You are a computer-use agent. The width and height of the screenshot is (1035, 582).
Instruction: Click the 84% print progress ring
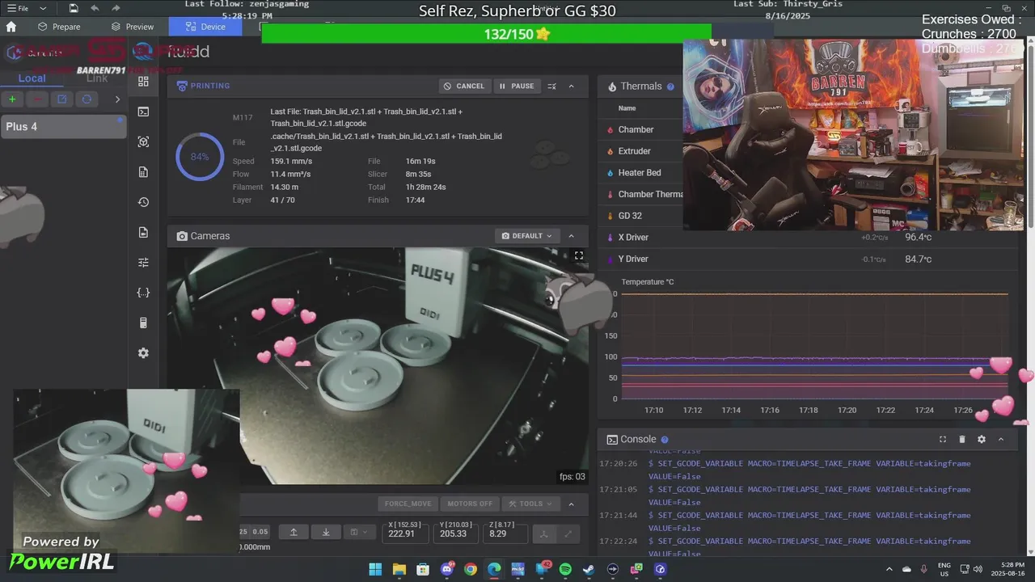[200, 157]
